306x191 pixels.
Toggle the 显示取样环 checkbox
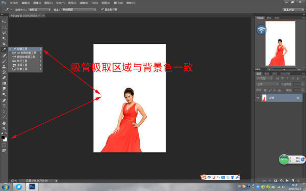pyautogui.click(x=103, y=9)
